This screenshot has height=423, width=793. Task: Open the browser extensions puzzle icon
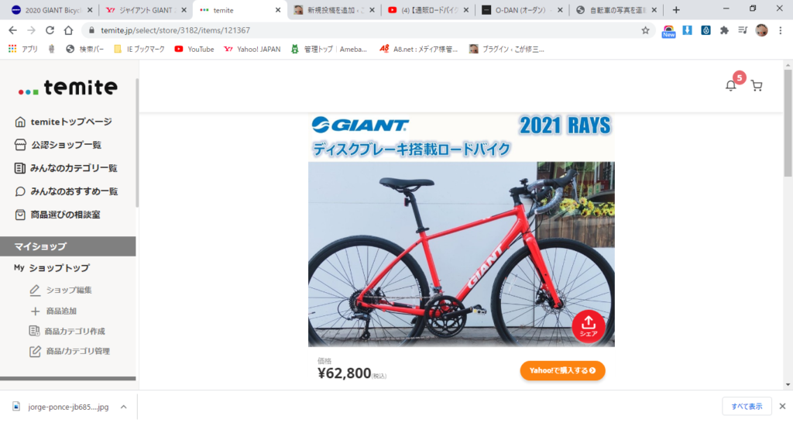click(x=724, y=30)
